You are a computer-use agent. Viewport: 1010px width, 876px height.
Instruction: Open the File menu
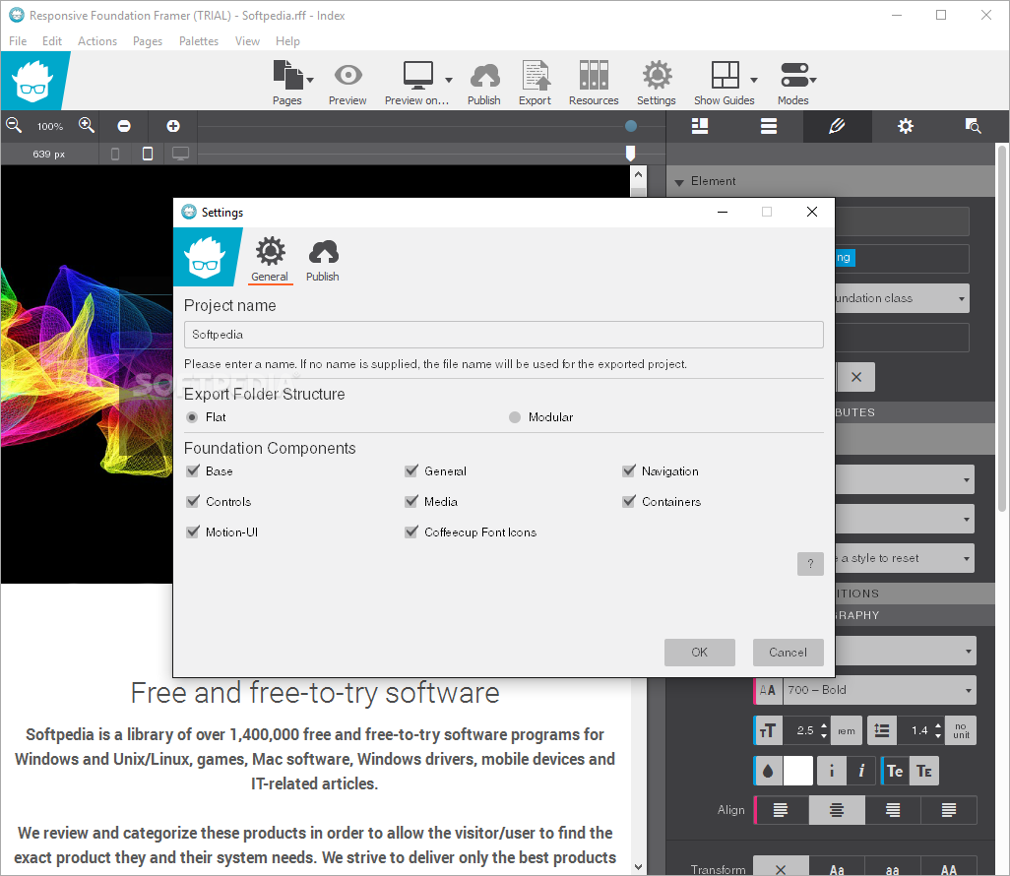click(x=18, y=41)
